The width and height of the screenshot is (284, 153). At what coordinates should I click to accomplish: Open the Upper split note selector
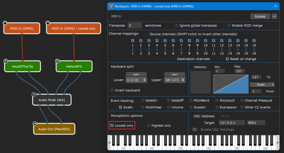(x=175, y=80)
